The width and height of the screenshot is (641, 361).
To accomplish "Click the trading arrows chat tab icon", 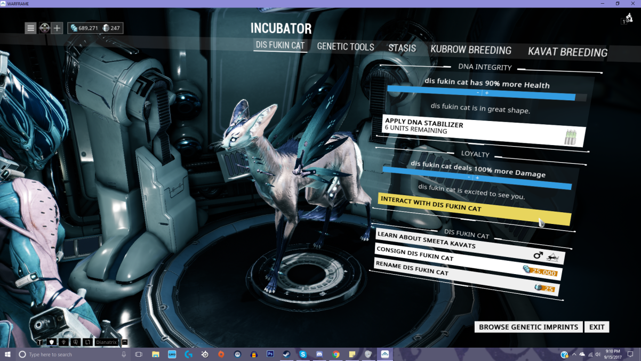I will coord(88,342).
